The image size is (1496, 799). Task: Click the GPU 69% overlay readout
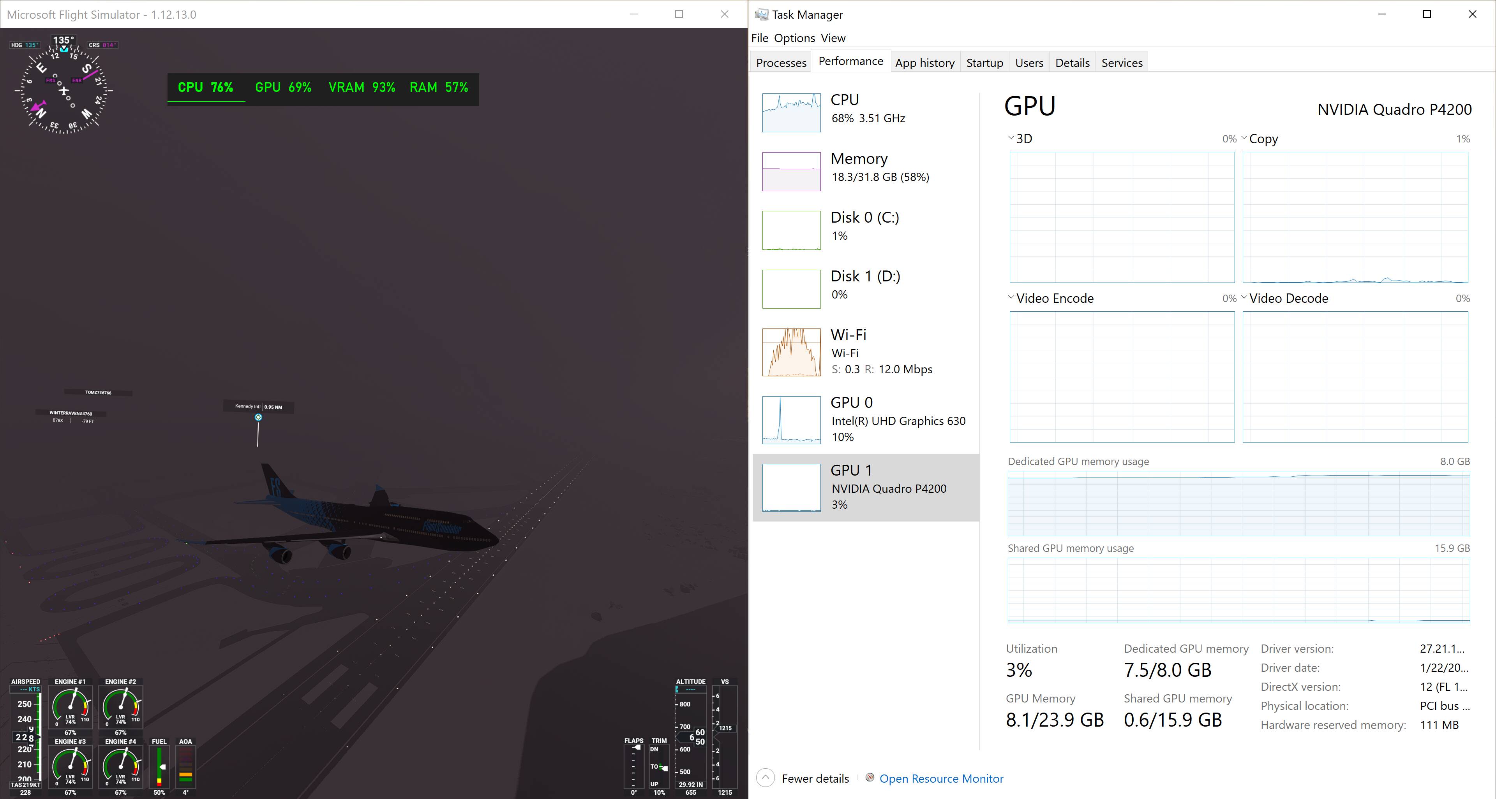pos(283,88)
